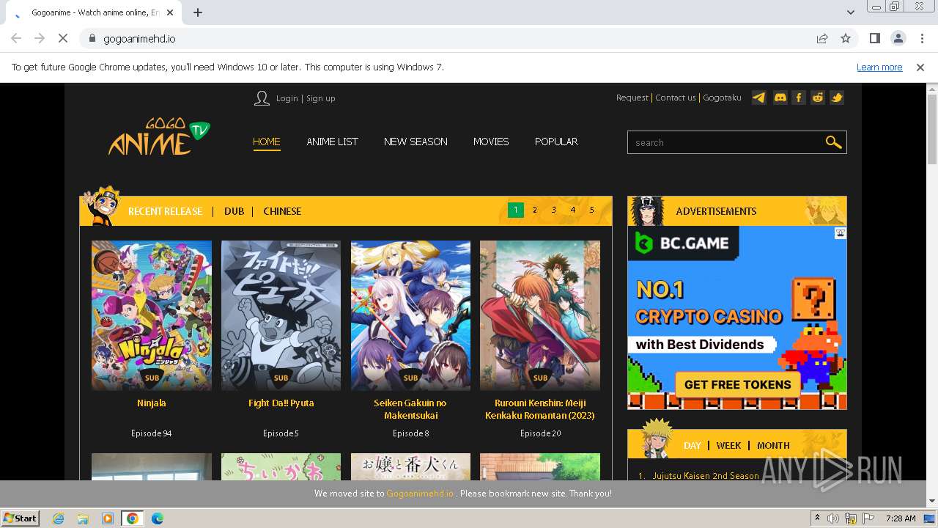Open the Windows Start menu
938x528 pixels.
(21, 518)
